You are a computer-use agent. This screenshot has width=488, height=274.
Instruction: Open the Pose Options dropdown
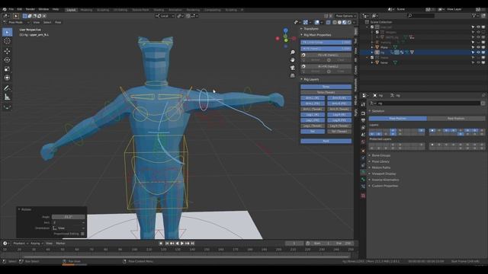tap(345, 16)
